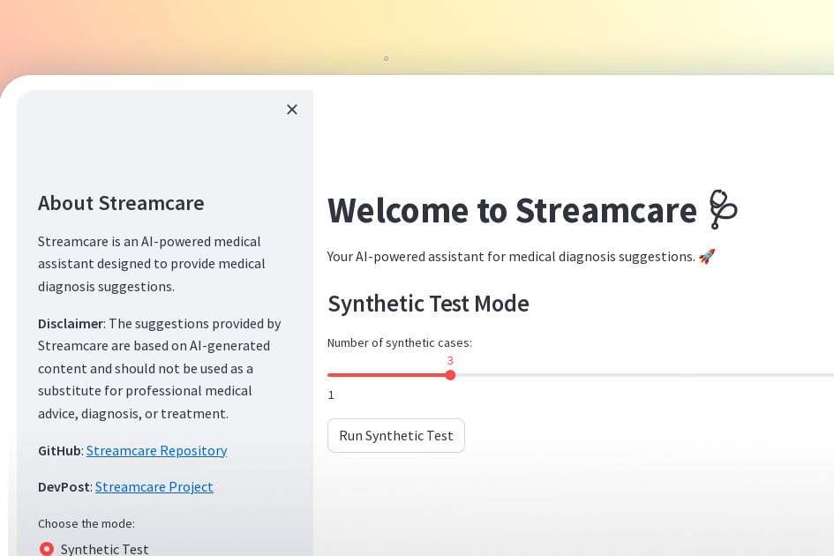Click the bold 'Disclaimer' word
Screen dimensions: 834x556
71,324
